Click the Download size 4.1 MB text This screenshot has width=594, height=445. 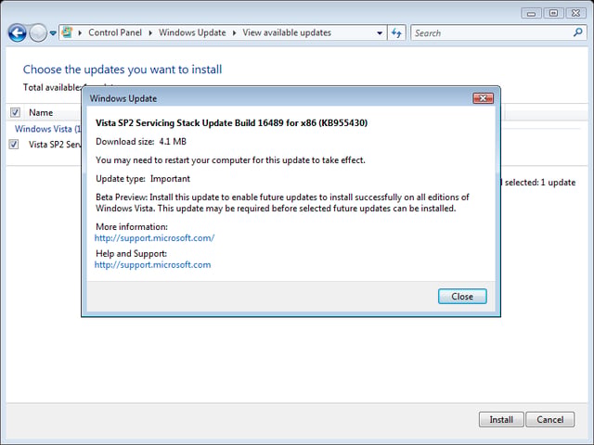[x=141, y=142]
